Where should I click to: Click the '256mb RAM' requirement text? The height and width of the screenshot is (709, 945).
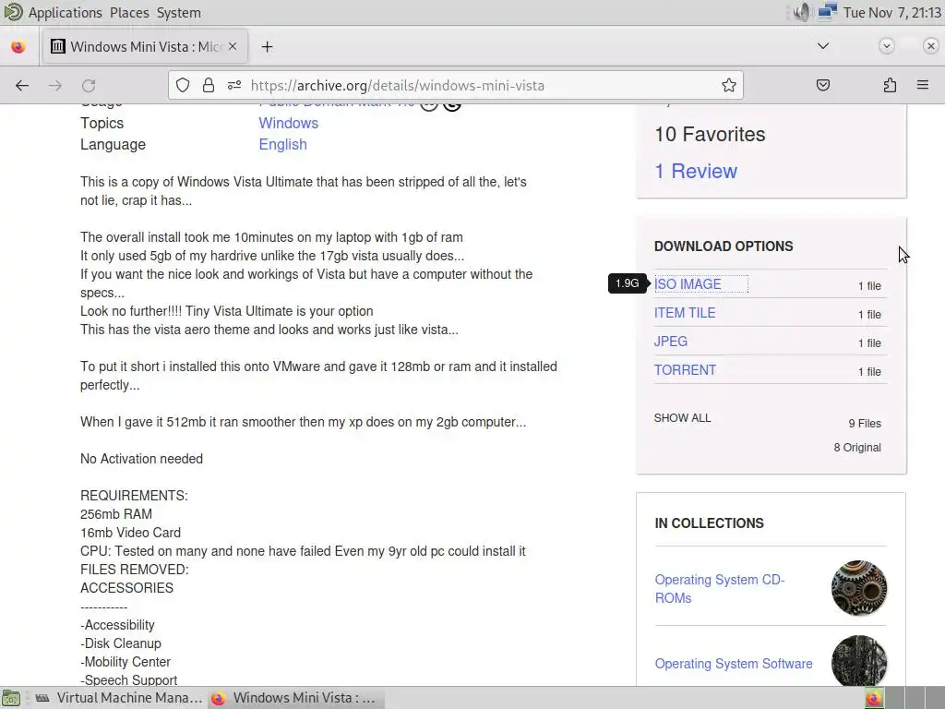(x=116, y=514)
